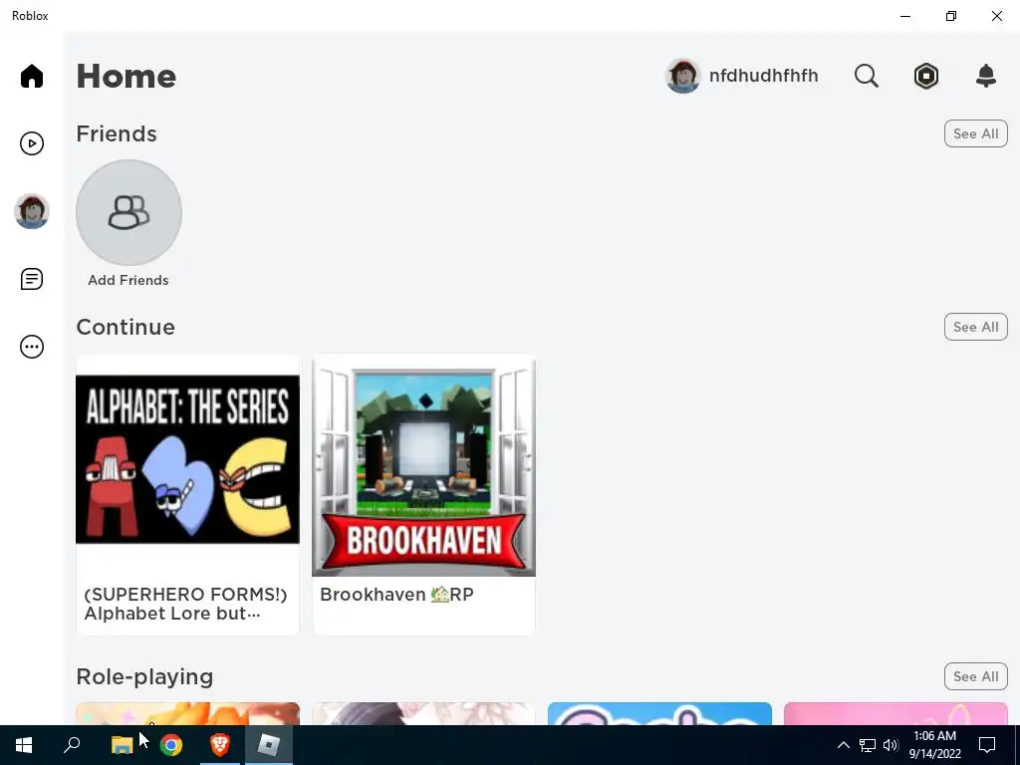Open the Action Center notification icon
The height and width of the screenshot is (765, 1020).
(x=987, y=745)
